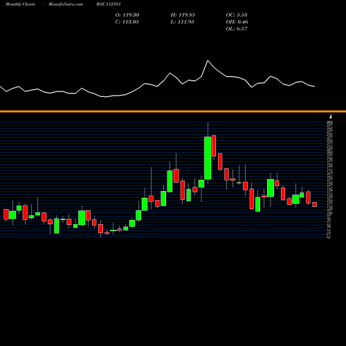Viewport: 346px width, 346px height.
Task: Click the low value 'L: 111.95'
Action: (x=182, y=21)
